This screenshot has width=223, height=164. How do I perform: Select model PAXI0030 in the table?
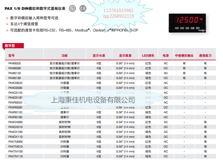click(14, 68)
